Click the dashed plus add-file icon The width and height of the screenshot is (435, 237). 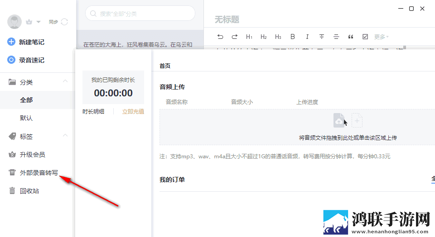[x=357, y=120]
